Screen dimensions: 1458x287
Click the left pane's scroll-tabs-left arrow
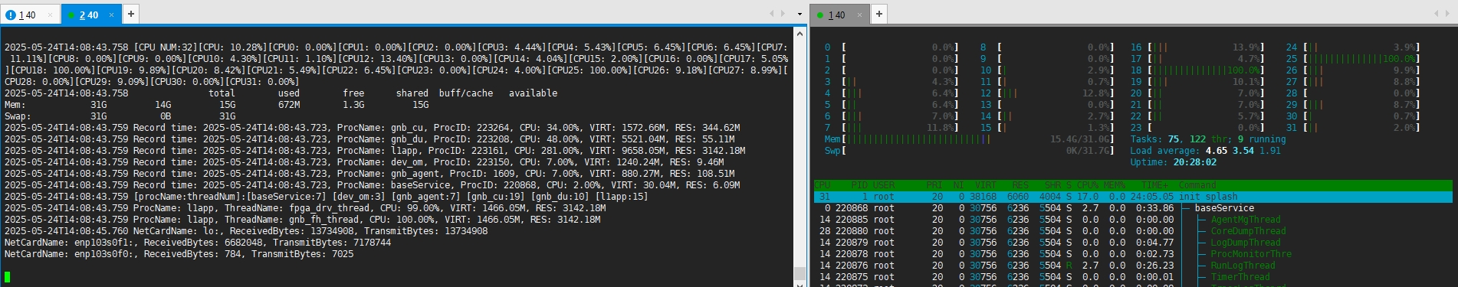tap(772, 14)
